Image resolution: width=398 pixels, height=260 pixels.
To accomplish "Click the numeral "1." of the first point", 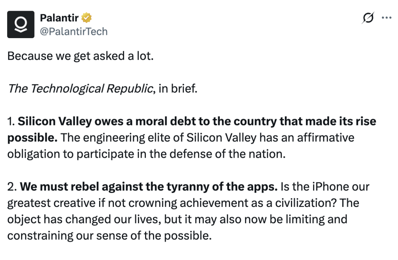I will (11, 121).
